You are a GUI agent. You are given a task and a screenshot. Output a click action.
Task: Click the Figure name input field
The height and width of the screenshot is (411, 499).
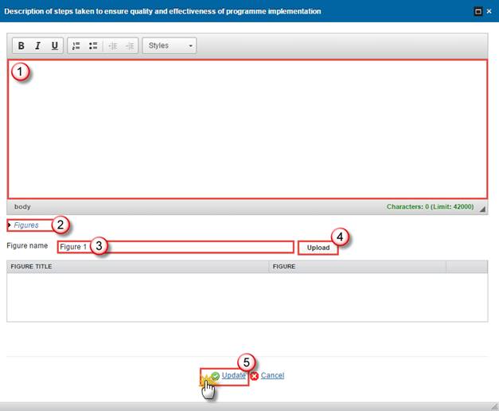(175, 247)
